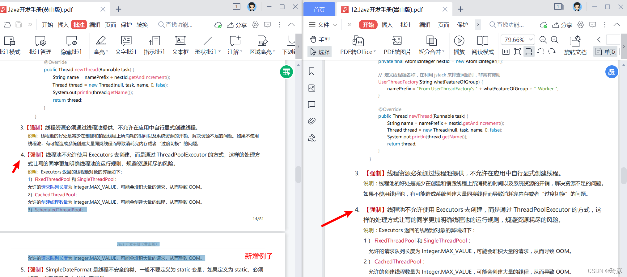Set actual size 1:1 view
Image resolution: width=627 pixels, height=277 pixels.
[x=506, y=52]
